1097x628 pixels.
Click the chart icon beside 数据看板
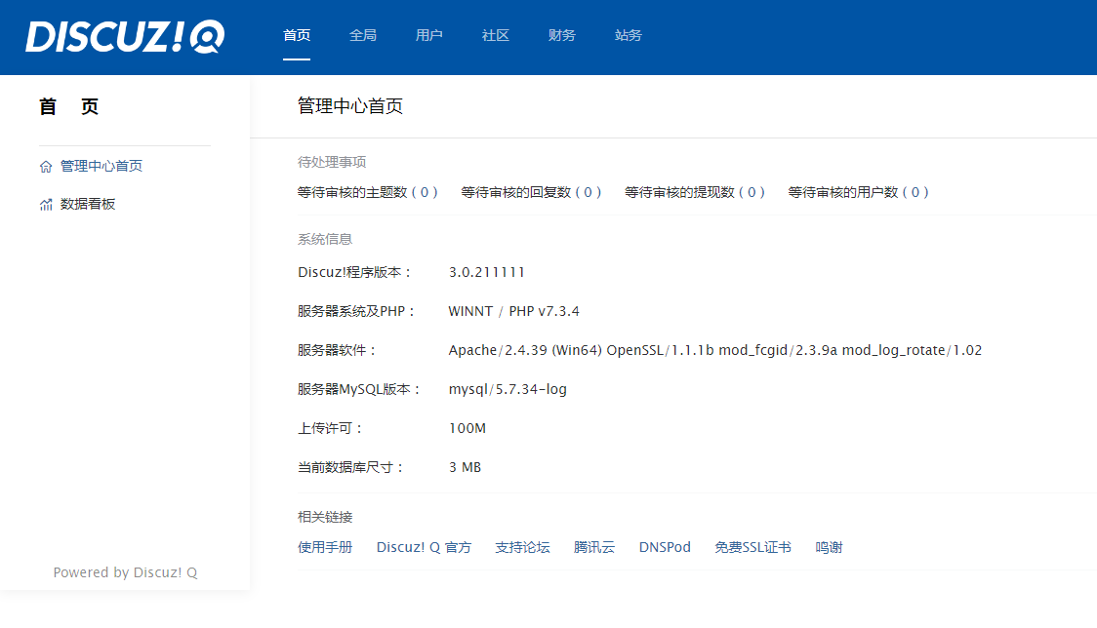[46, 204]
